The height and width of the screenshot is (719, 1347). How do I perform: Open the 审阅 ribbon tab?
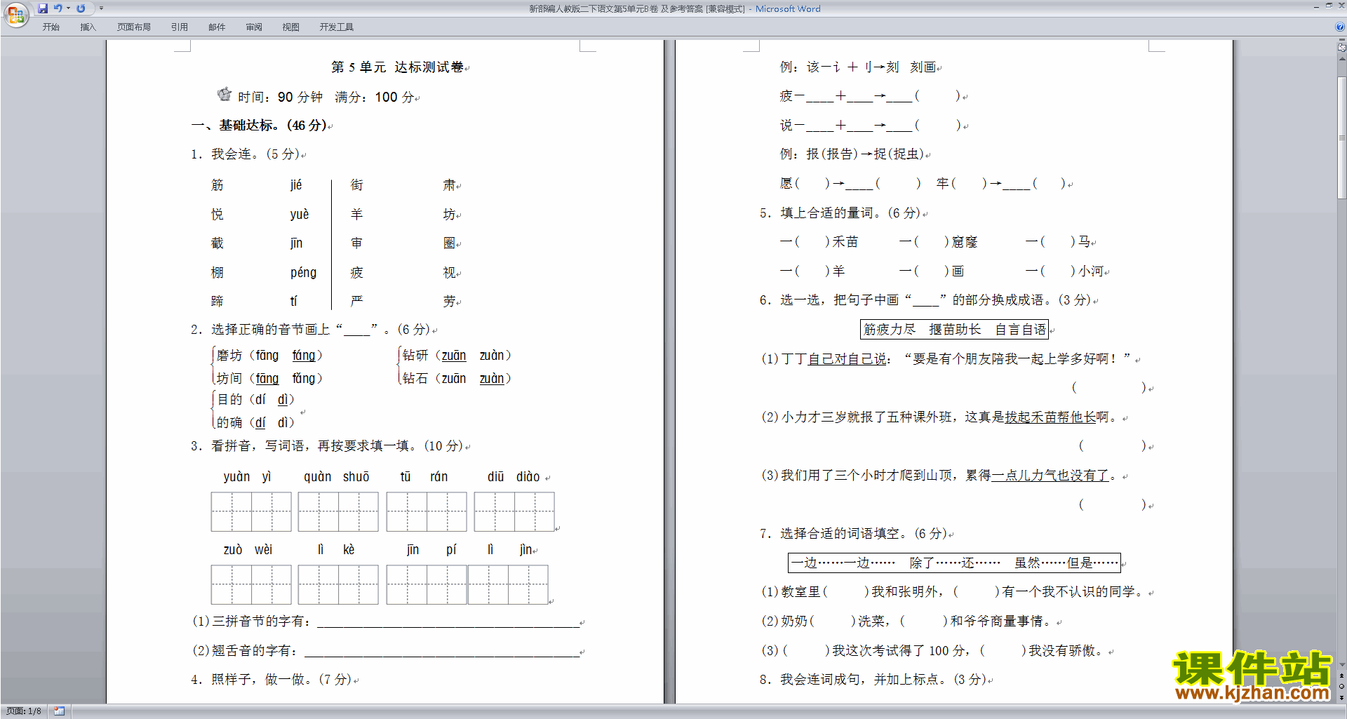[254, 27]
